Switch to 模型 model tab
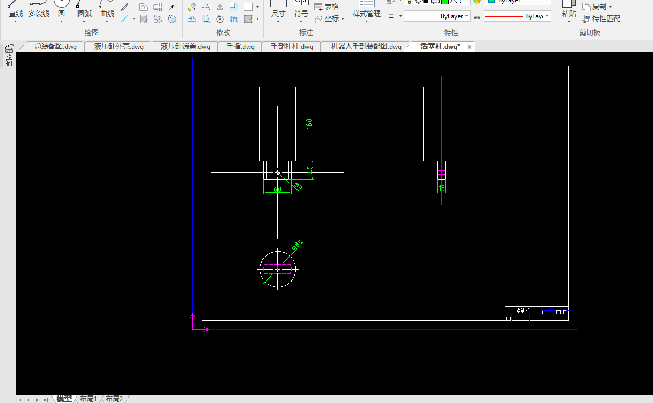 pos(64,399)
